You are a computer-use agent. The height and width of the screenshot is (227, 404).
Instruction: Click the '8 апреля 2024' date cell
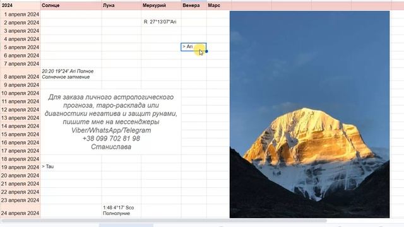[20, 74]
